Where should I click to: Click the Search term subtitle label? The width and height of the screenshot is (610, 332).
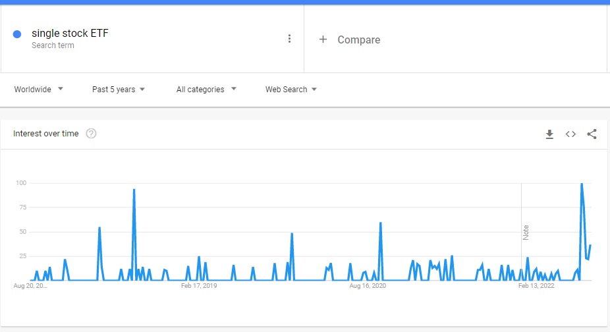click(x=53, y=45)
